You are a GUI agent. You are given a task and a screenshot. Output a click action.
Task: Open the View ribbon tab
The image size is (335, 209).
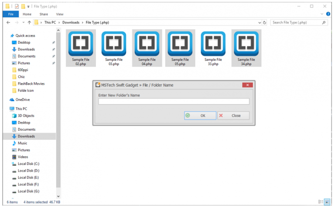tap(60, 14)
